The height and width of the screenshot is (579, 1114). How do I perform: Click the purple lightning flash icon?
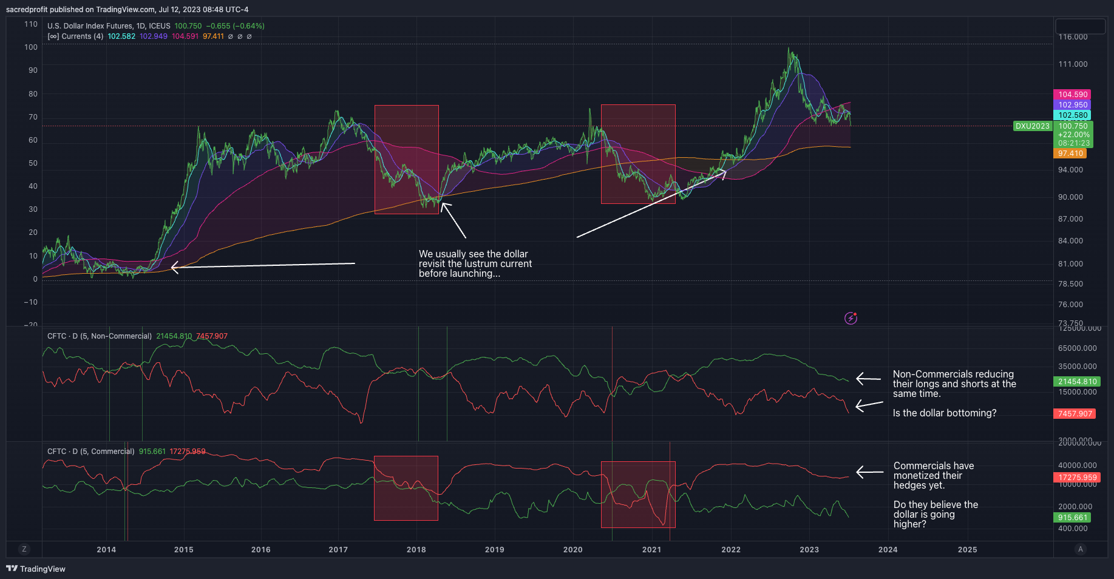coord(851,318)
